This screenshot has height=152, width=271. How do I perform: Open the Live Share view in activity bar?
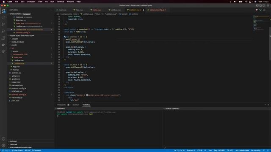point(3,52)
